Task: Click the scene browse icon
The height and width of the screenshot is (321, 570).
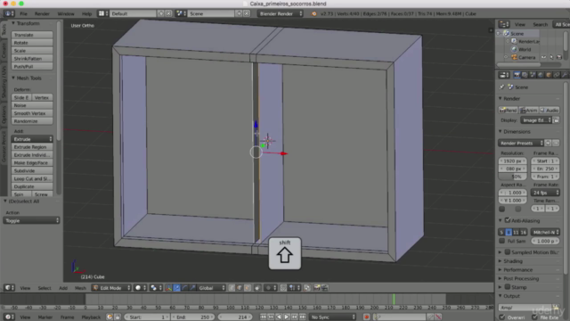Action: coord(180,13)
